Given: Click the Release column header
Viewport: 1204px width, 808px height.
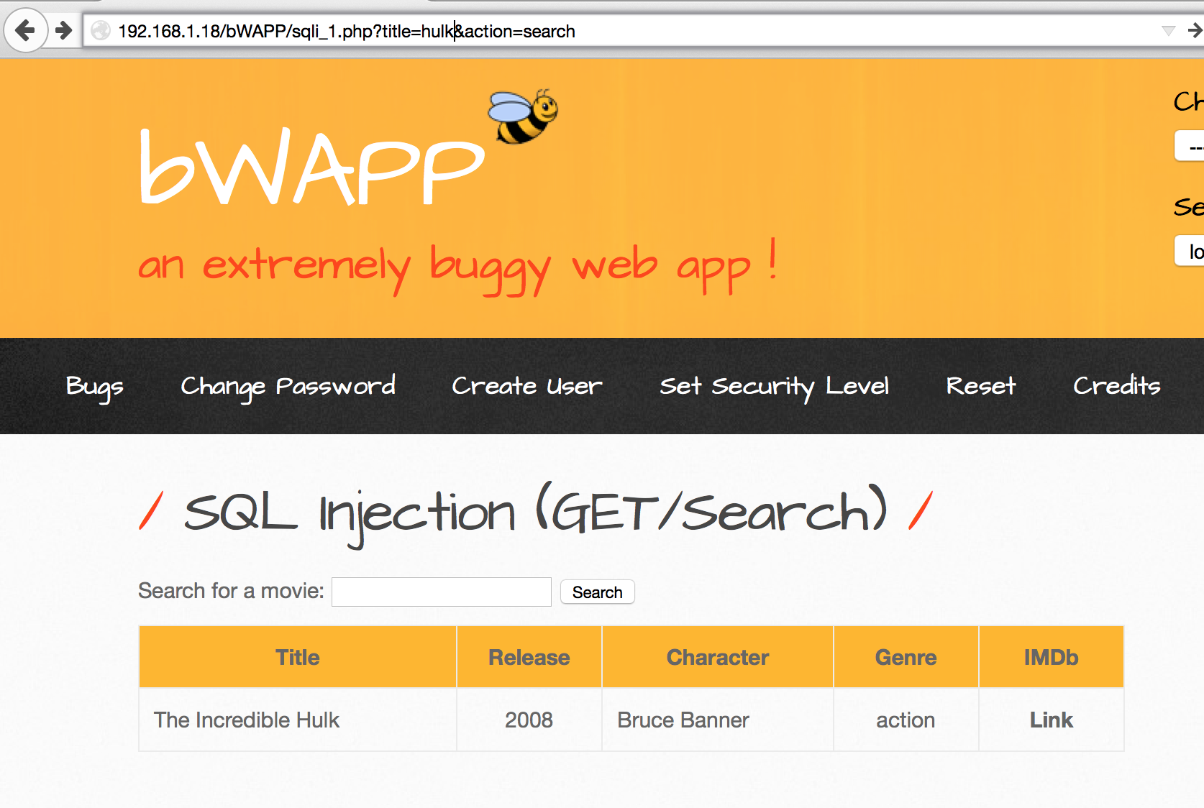Looking at the screenshot, I should tap(529, 657).
